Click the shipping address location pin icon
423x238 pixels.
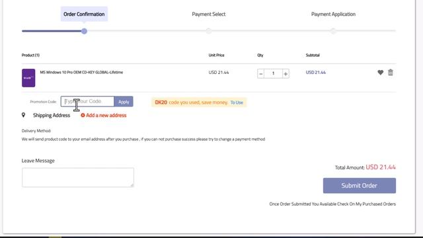pos(24,115)
